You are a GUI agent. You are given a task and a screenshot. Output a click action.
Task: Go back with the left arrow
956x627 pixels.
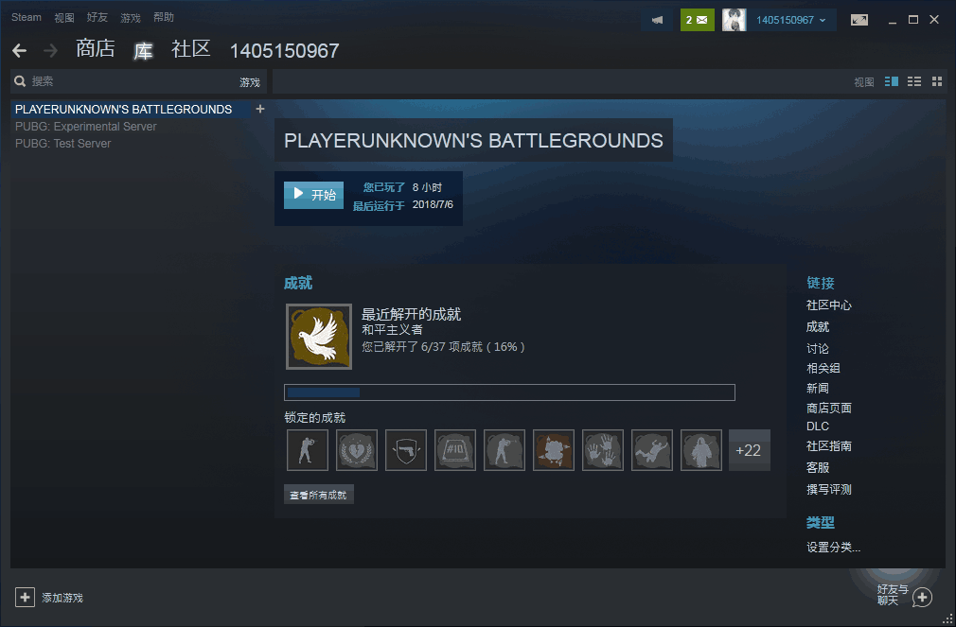(20, 50)
